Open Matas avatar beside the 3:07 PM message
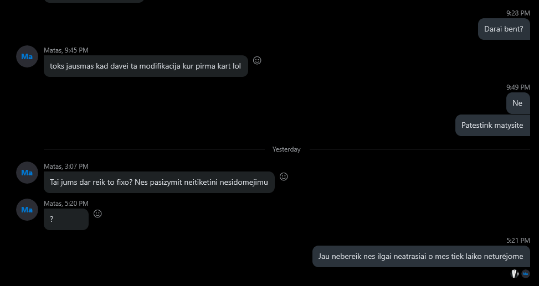 coord(27,173)
